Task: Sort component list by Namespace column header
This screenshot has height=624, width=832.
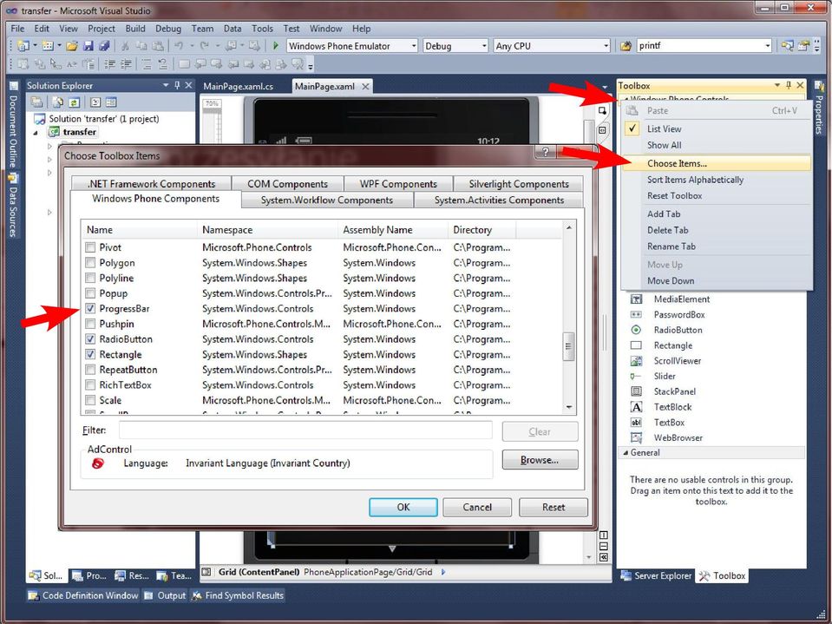Action: [267, 230]
